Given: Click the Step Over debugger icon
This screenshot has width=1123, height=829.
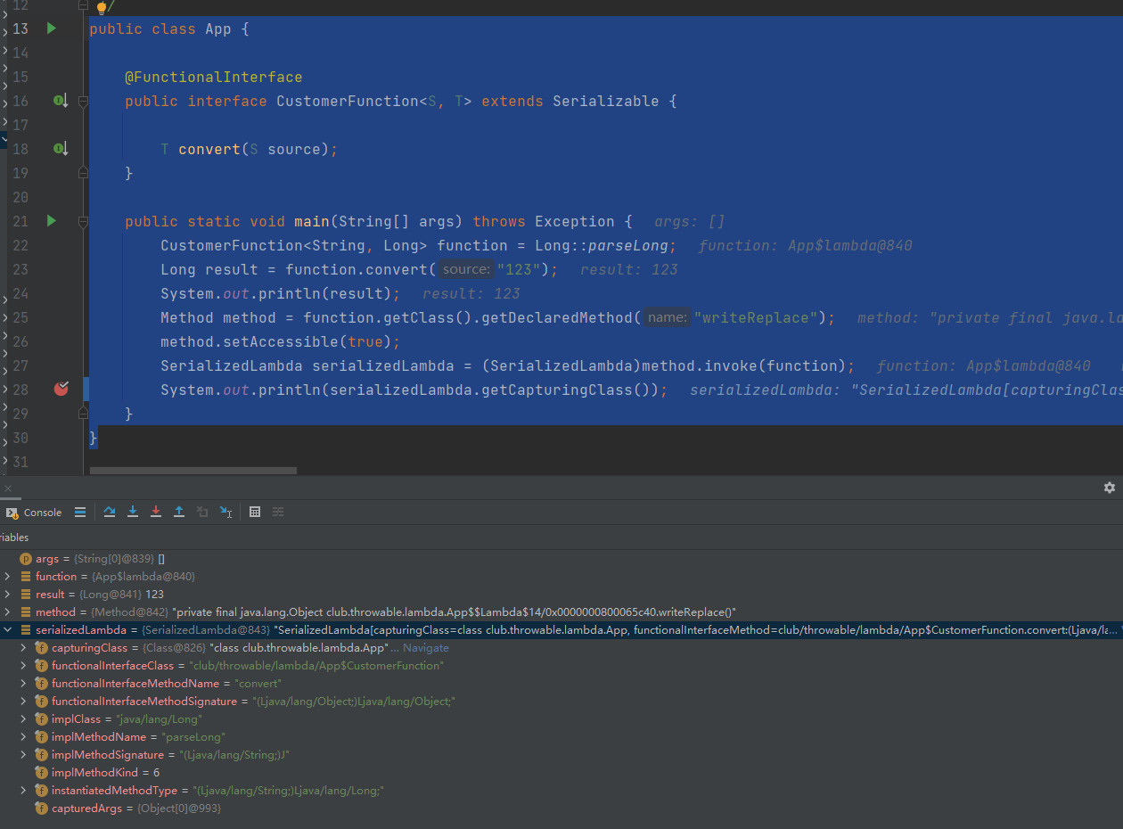Looking at the screenshot, I should pyautogui.click(x=109, y=512).
